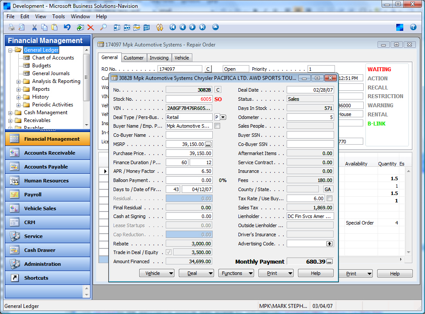The image size is (425, 314).
Task: Open Human Resources in the navigation pane
Action: tap(48, 181)
